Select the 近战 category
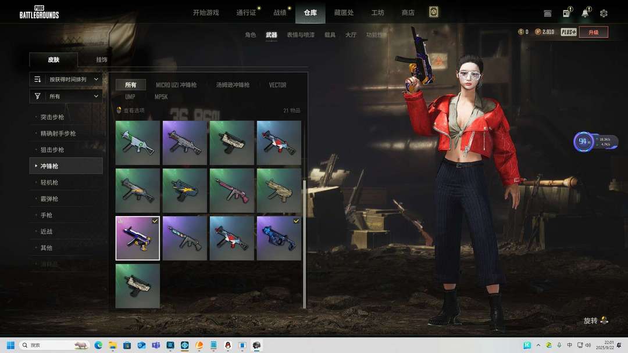 click(66, 232)
